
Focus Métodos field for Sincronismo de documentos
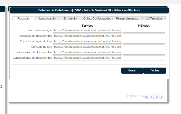tap(144, 52)
